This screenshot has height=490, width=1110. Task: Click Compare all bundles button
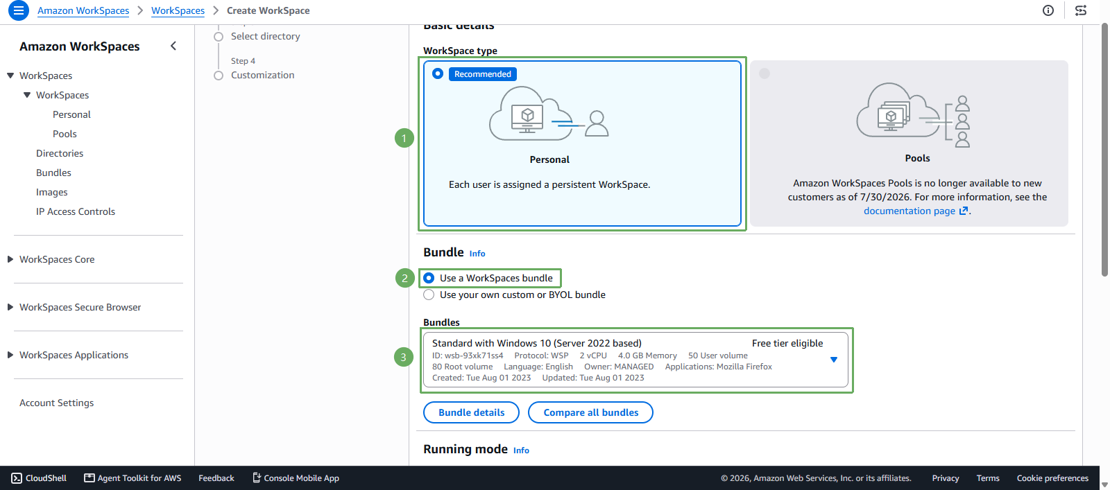590,412
